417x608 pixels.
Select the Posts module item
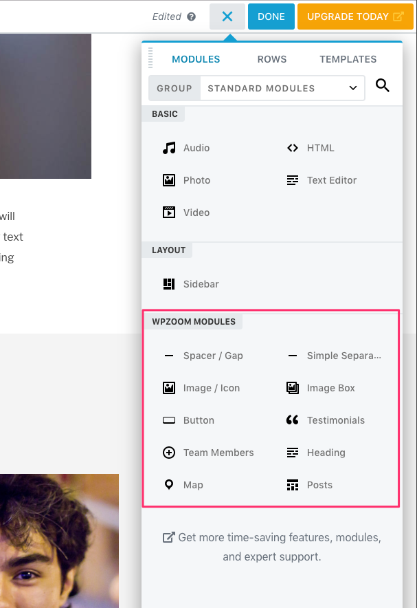(x=319, y=485)
